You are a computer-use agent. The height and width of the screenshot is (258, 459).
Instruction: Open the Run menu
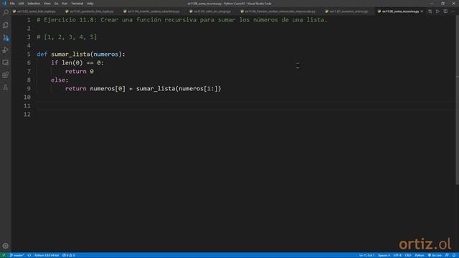point(65,4)
